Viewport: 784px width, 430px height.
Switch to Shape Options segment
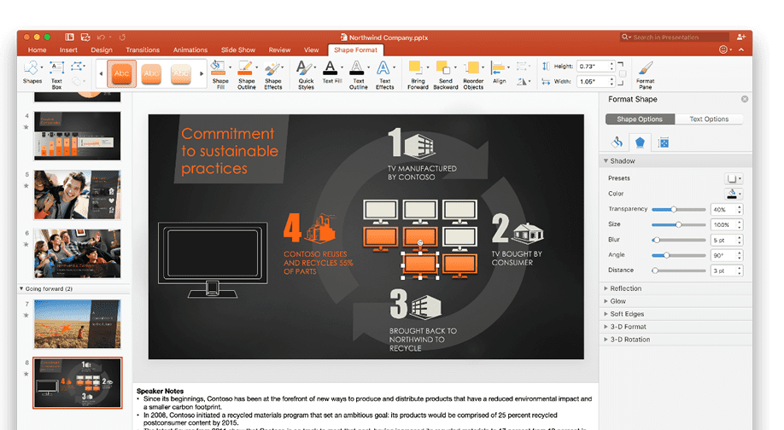click(x=640, y=119)
